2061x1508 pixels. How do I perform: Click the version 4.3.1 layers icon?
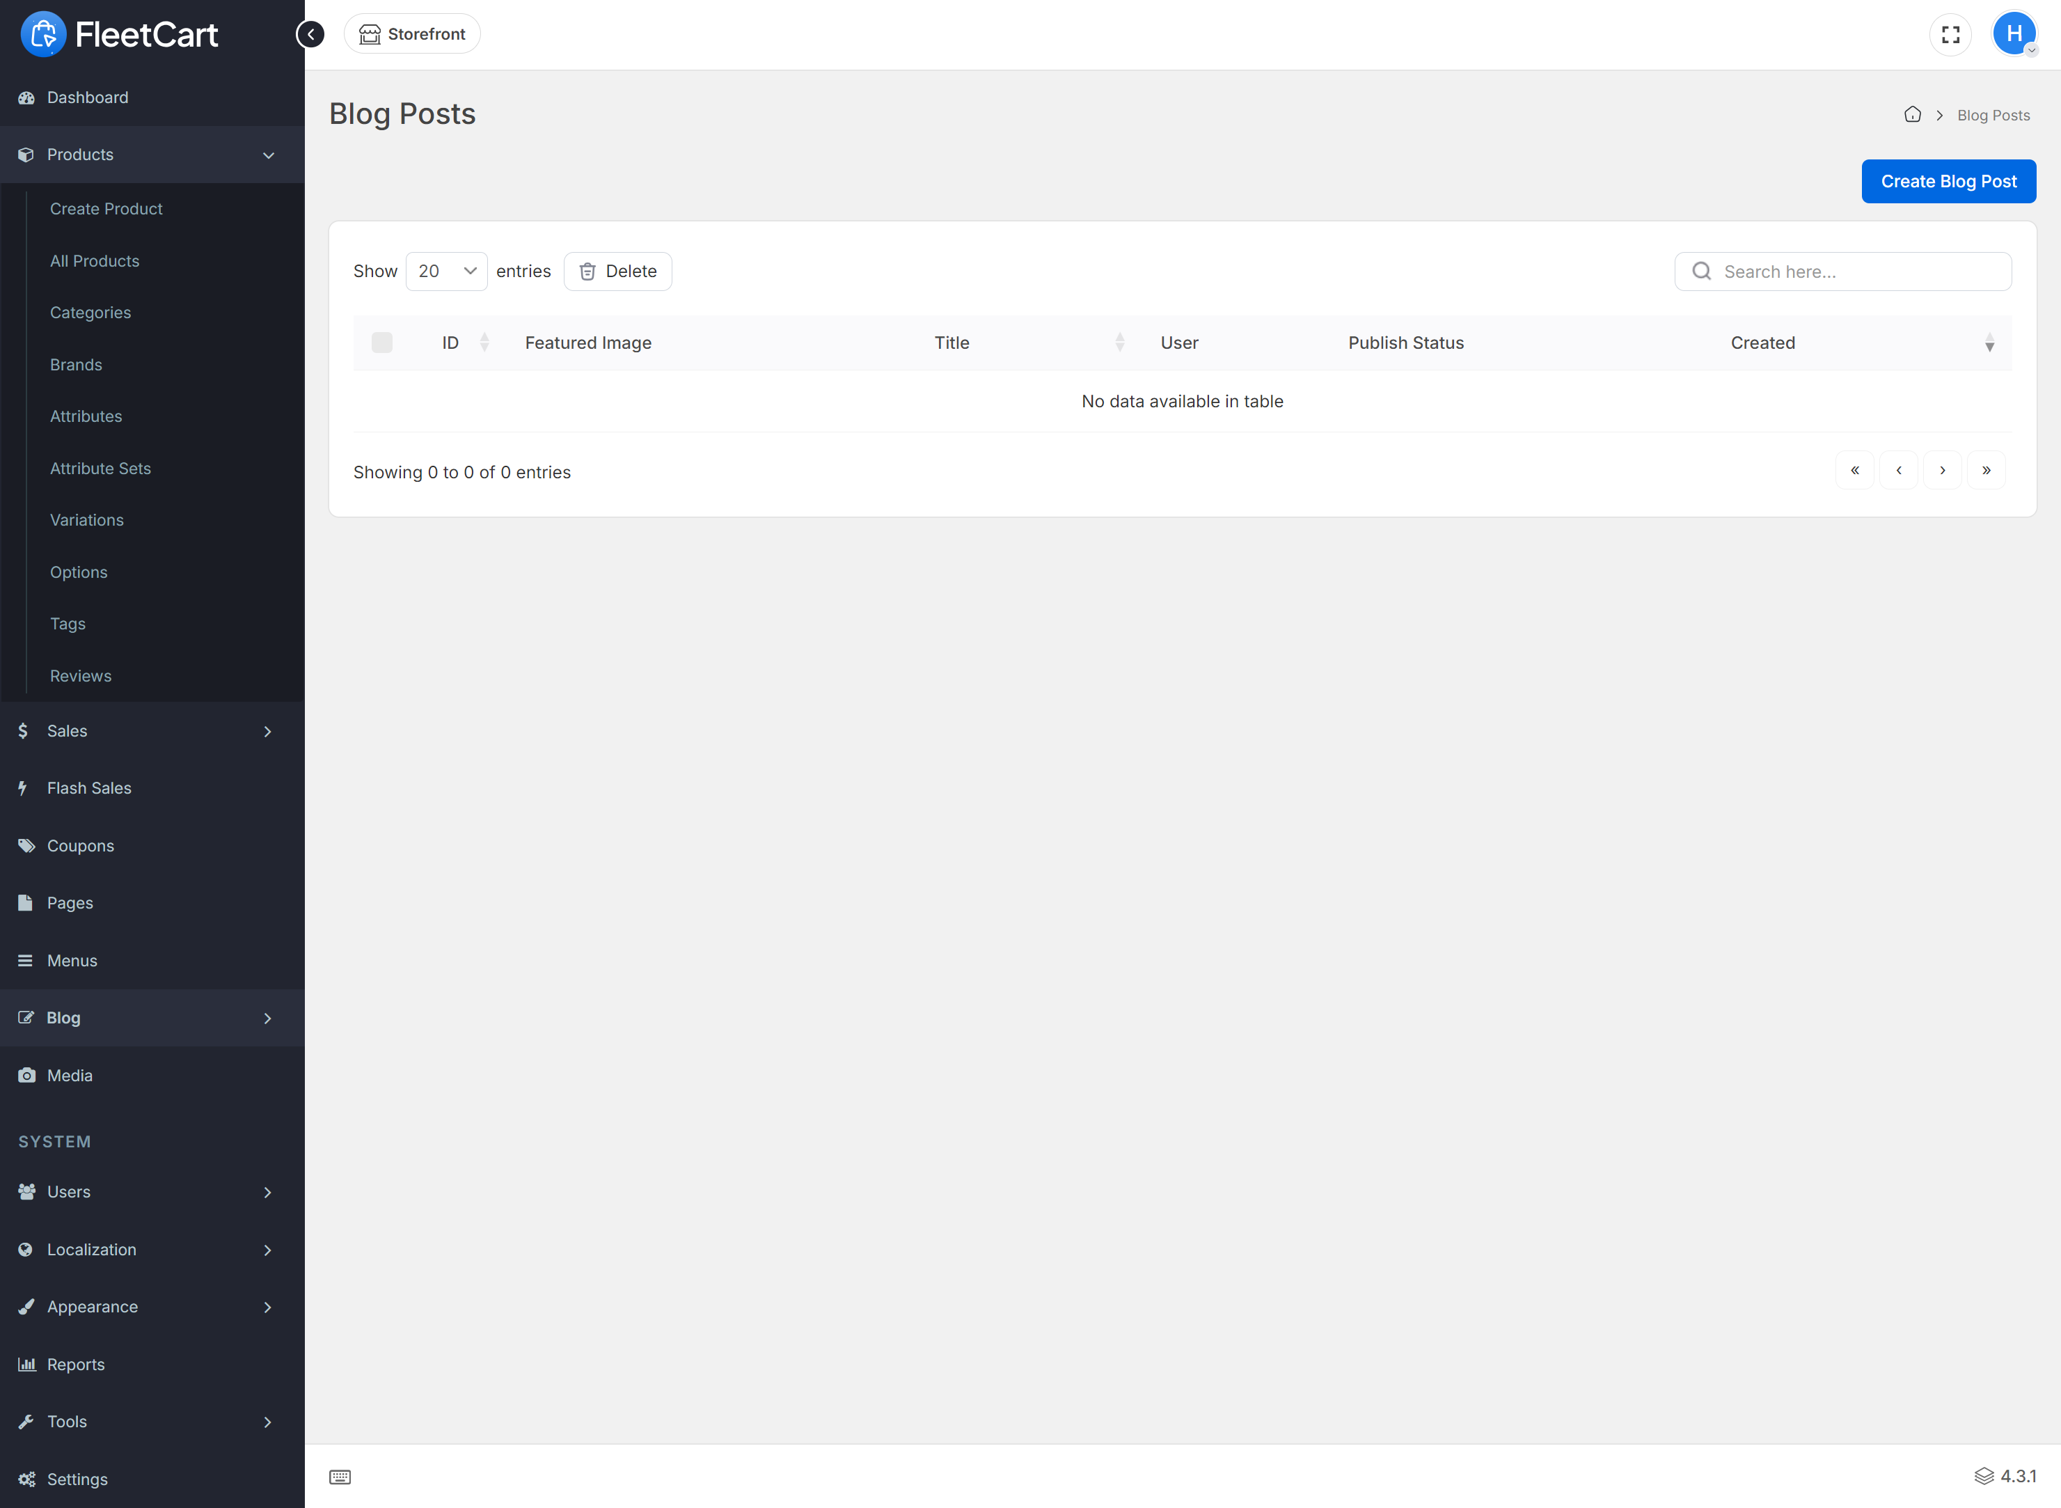click(1984, 1476)
